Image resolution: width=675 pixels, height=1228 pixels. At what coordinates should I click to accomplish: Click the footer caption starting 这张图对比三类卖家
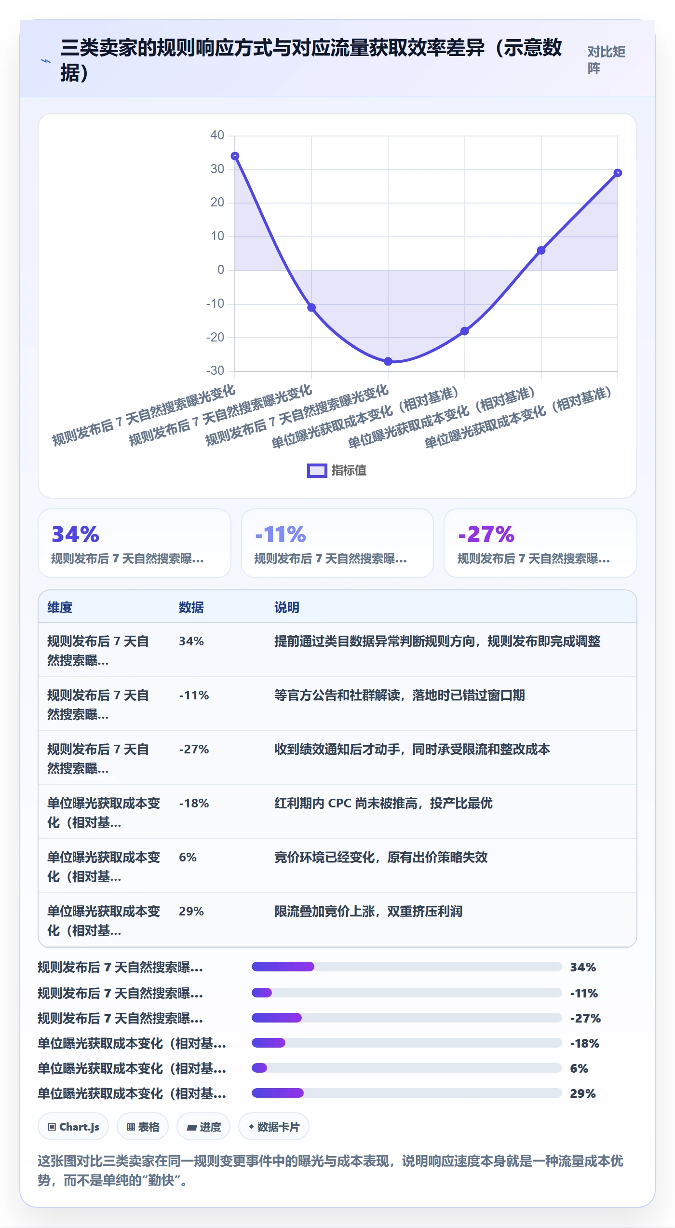pyautogui.click(x=331, y=1170)
